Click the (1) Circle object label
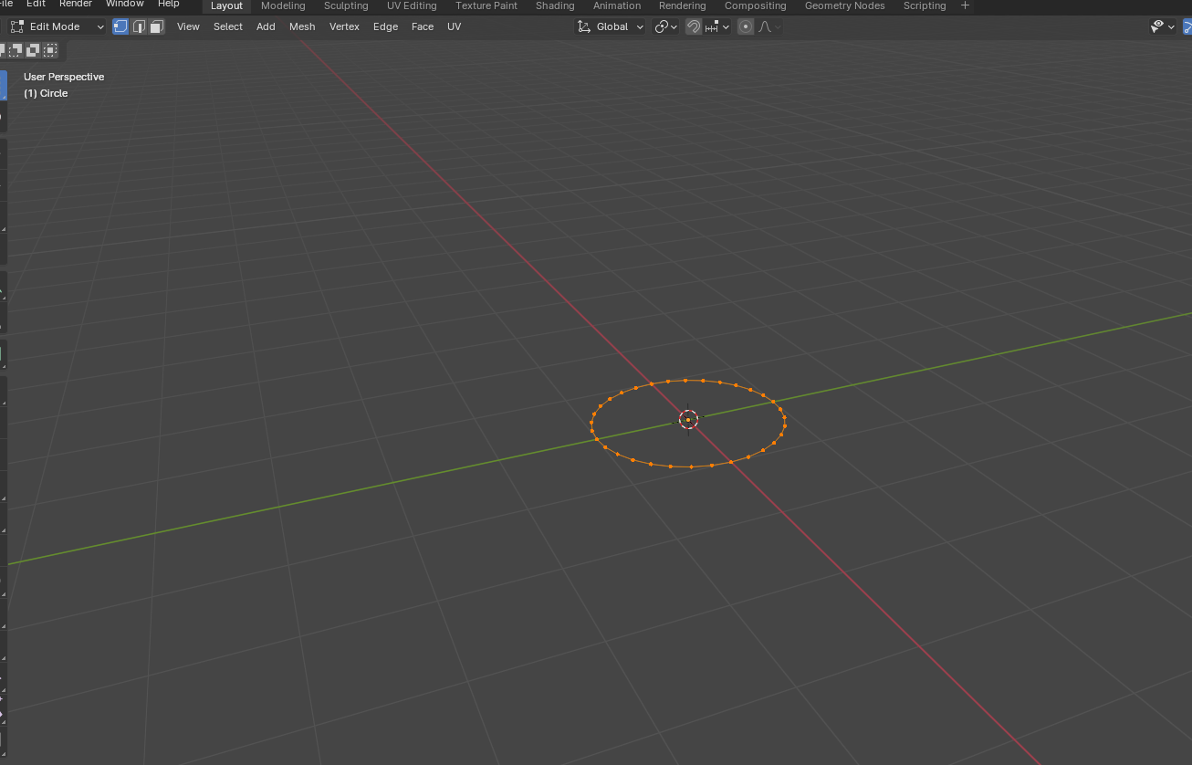1192x765 pixels. (x=46, y=93)
